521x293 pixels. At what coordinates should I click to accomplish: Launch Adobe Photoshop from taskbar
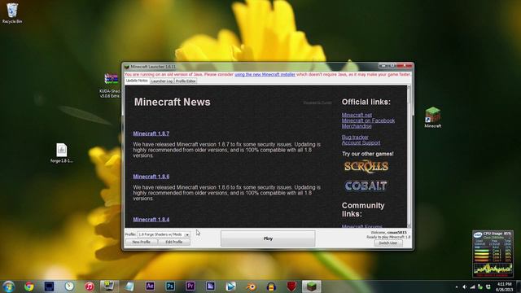pos(170,286)
